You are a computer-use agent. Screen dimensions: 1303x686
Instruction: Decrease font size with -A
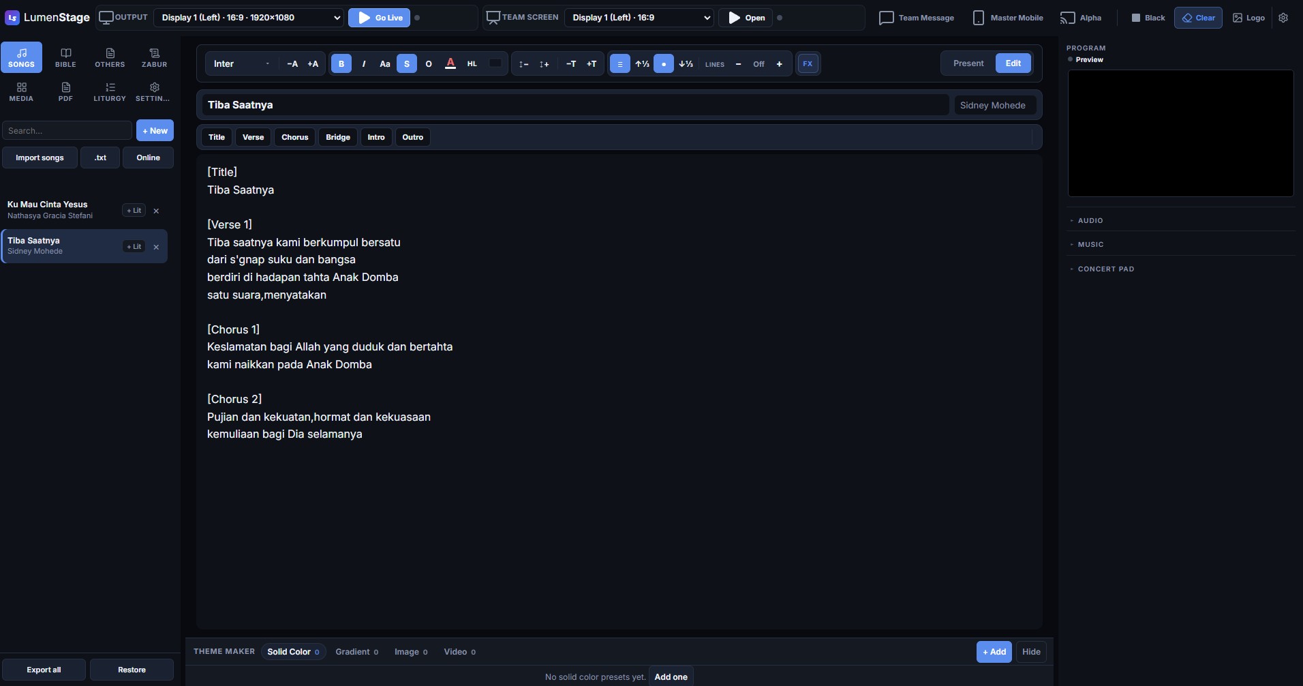(x=292, y=64)
